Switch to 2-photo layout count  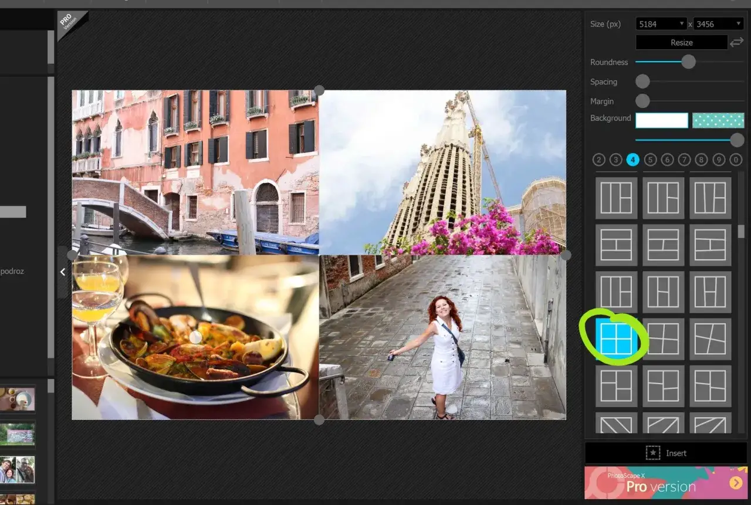[598, 160]
